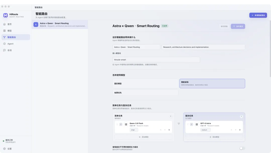Viewport: 271px width, 153px height.
Task: Delete the Qwen-3.8 Flash model
Action: tap(169, 130)
